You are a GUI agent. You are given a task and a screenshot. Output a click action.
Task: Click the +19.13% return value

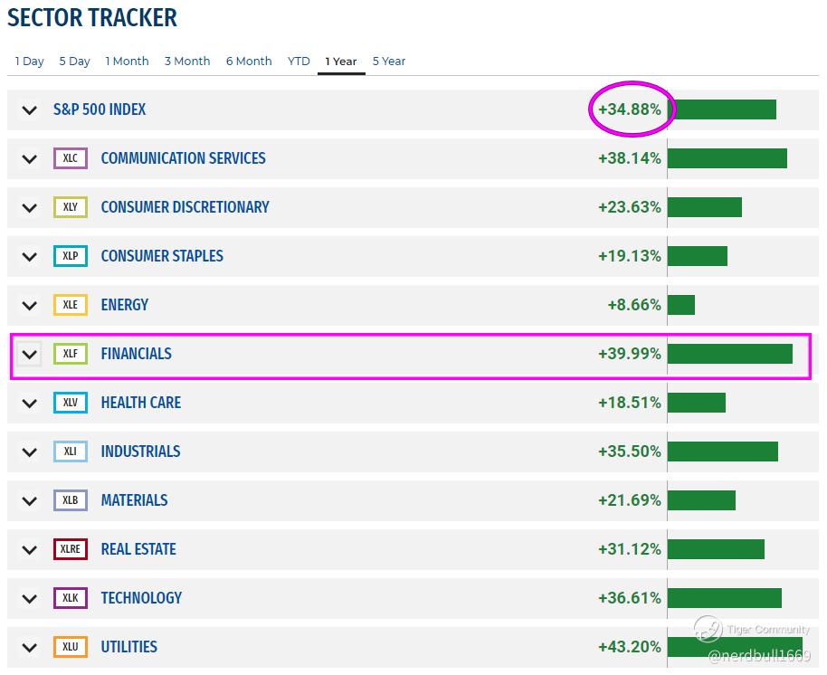[629, 256]
